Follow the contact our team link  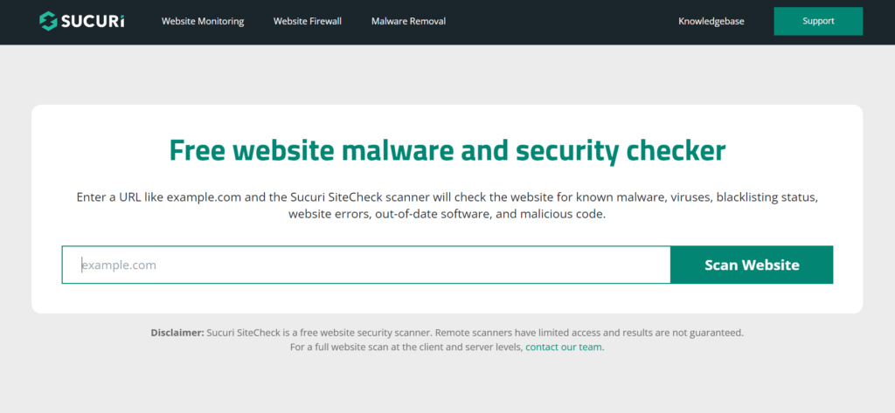click(x=565, y=347)
